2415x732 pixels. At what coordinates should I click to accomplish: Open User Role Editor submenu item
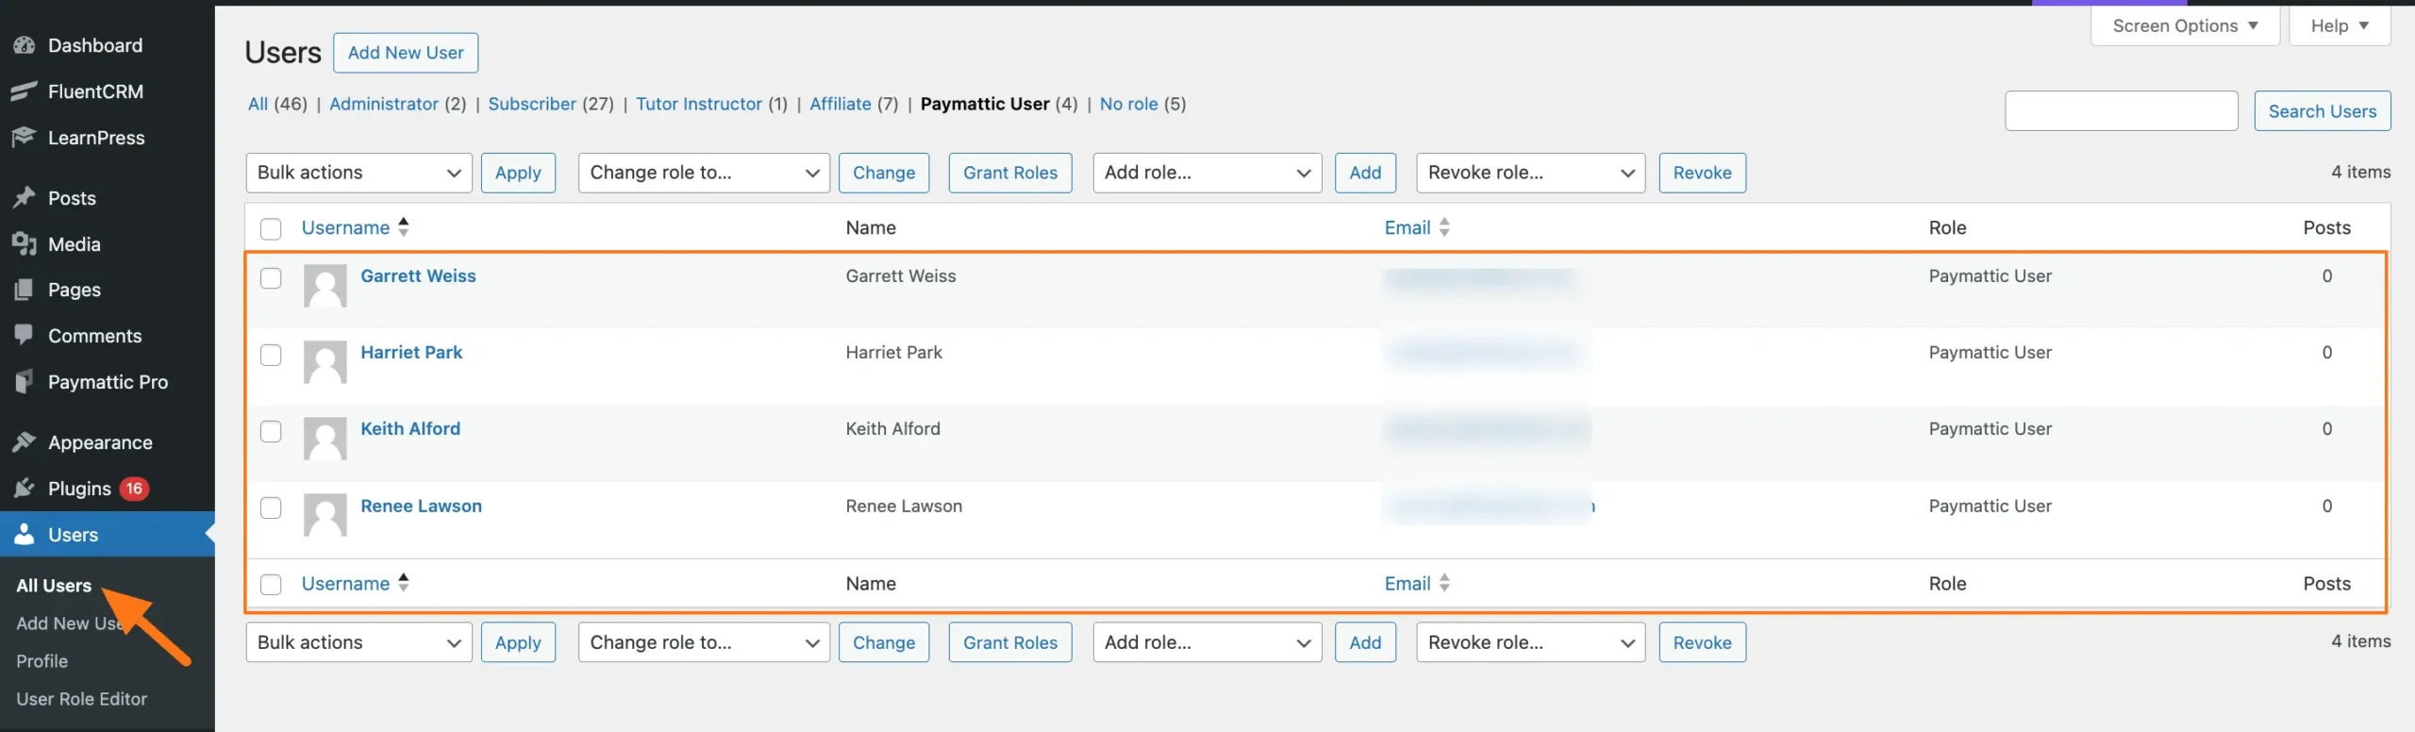(x=81, y=699)
